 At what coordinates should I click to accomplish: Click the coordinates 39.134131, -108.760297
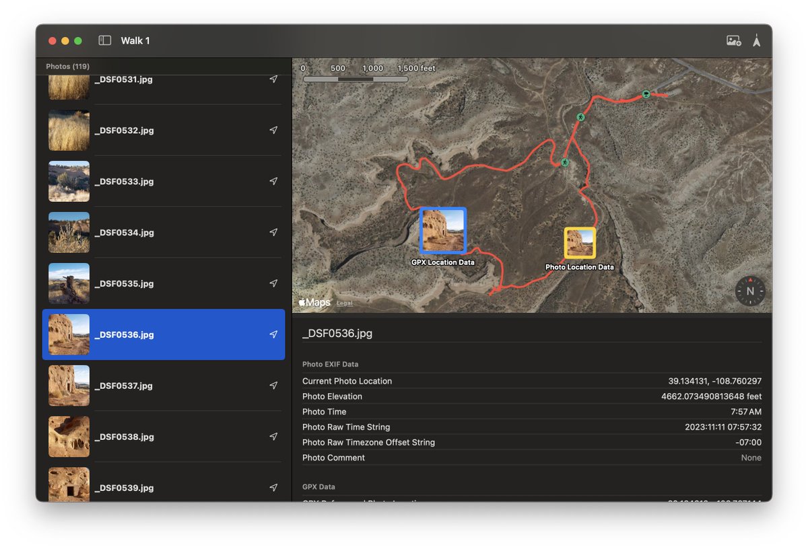[x=714, y=381]
